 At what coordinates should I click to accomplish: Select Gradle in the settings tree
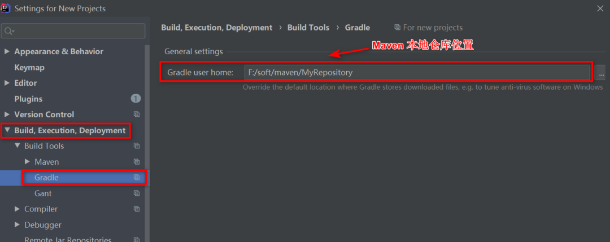46,178
